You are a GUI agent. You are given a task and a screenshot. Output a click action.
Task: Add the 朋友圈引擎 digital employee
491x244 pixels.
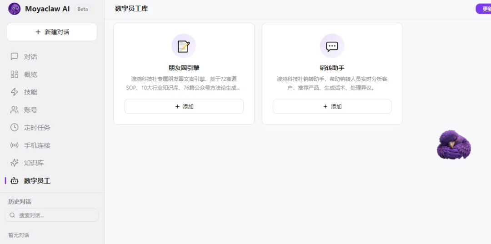[x=184, y=106]
